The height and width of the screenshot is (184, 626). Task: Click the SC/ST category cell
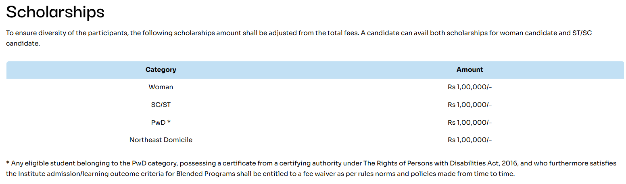click(x=161, y=105)
